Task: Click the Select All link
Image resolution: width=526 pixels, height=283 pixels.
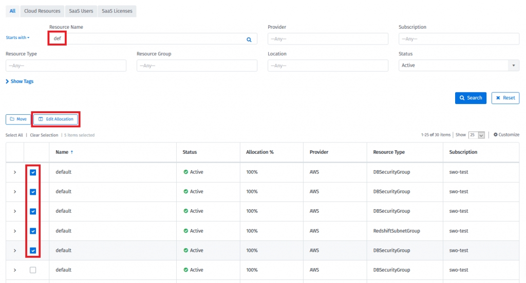Action: pos(14,135)
